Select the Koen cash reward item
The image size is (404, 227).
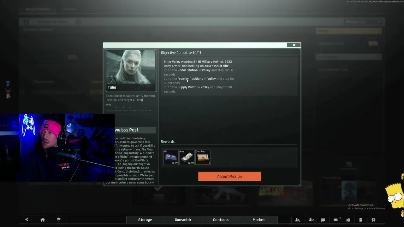point(187,157)
